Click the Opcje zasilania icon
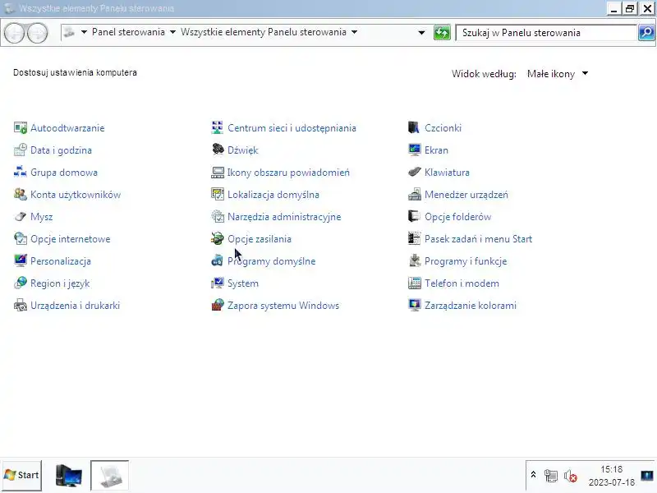 pos(218,239)
